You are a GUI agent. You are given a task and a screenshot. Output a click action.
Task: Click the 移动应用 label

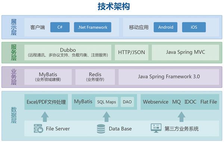pyautogui.click(x=139, y=27)
